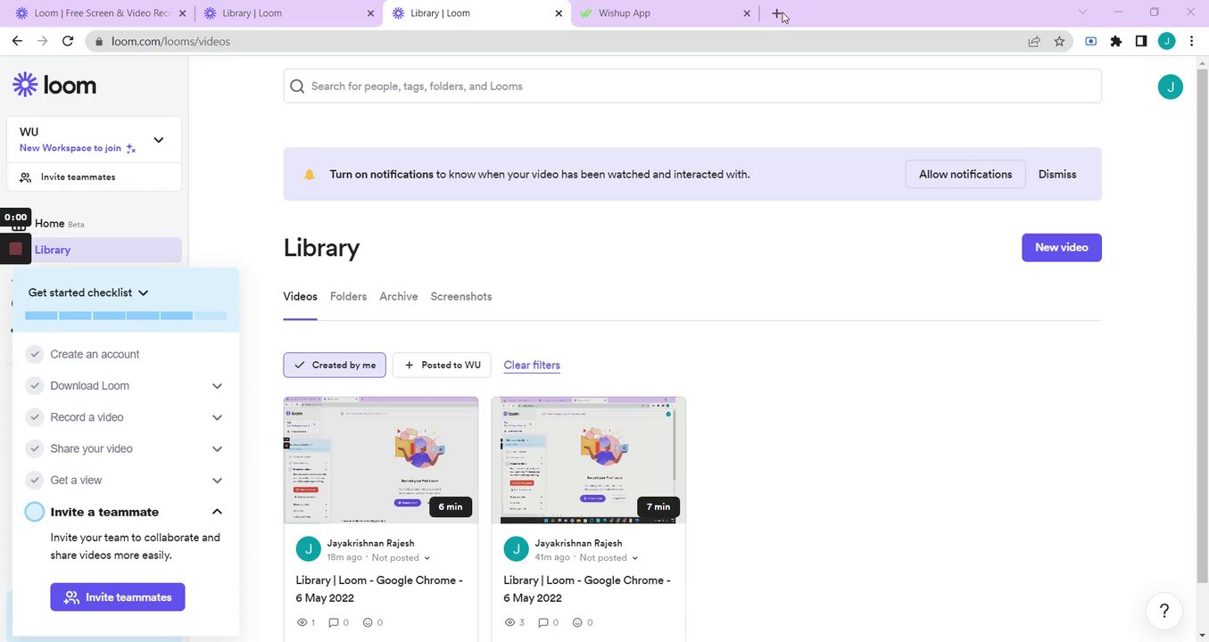Click the red stop recording button
The height and width of the screenshot is (642, 1209).
pos(15,250)
